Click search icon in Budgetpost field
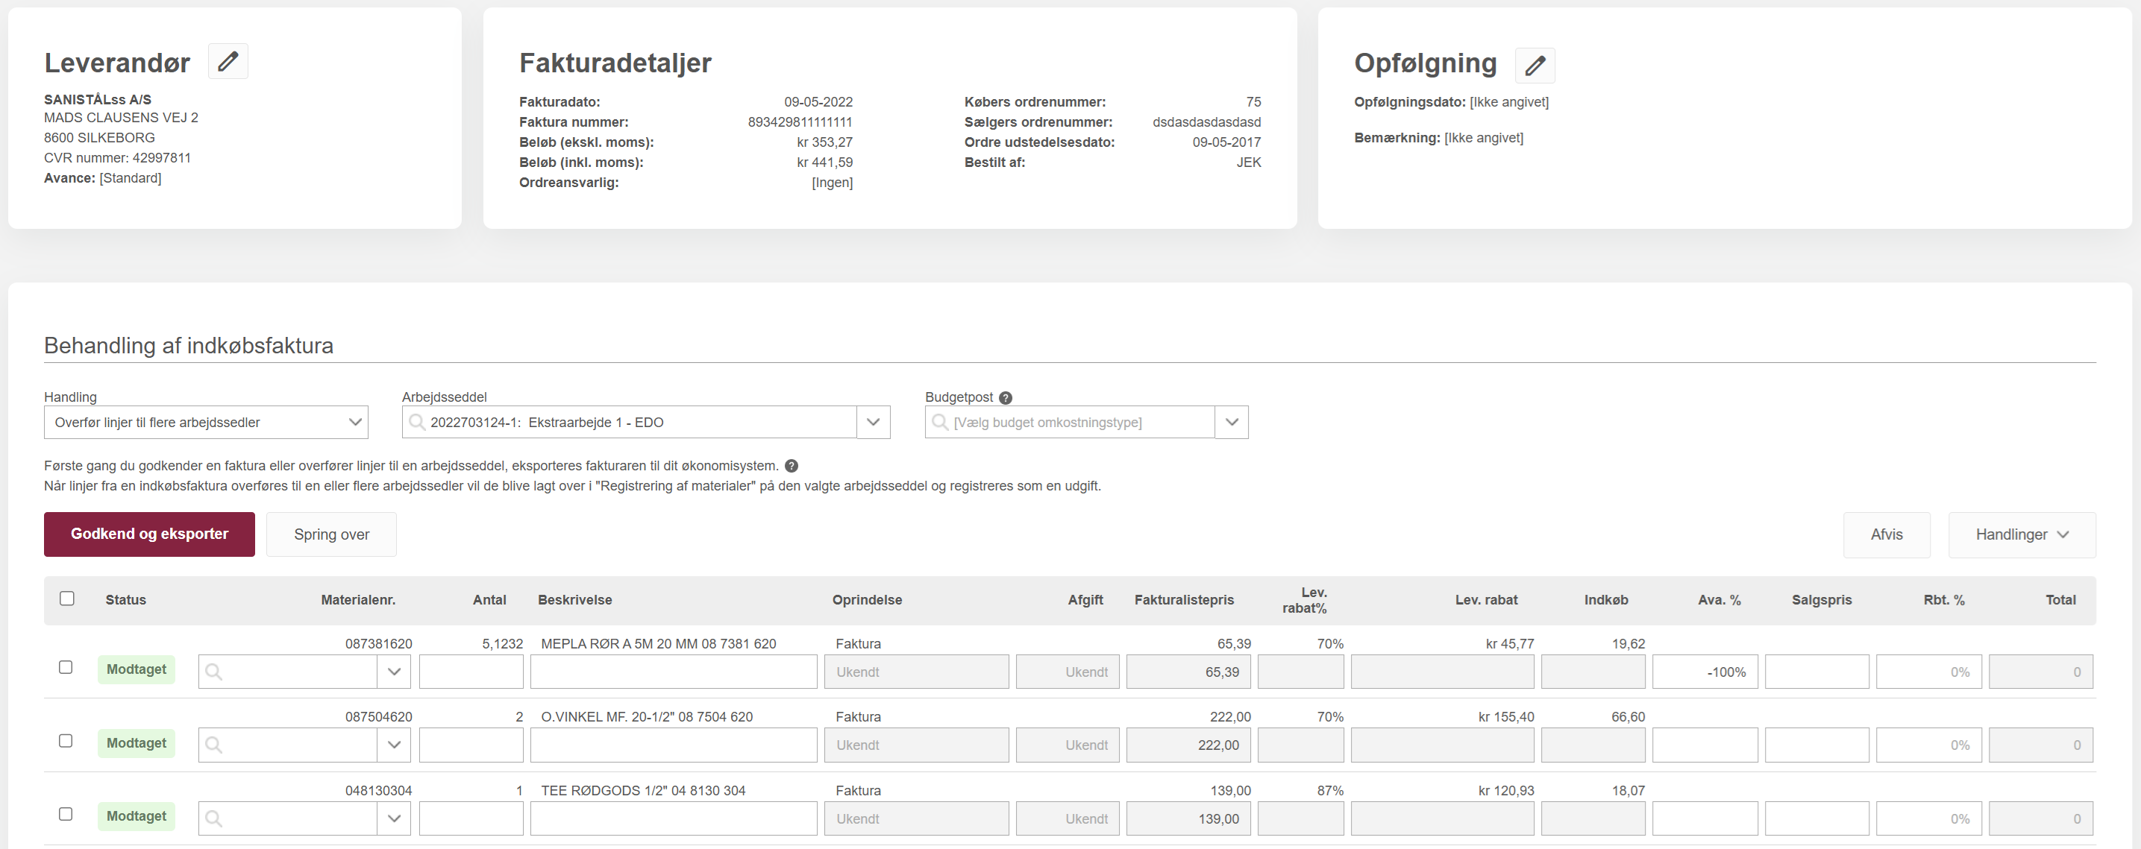2141x849 pixels. (x=940, y=422)
